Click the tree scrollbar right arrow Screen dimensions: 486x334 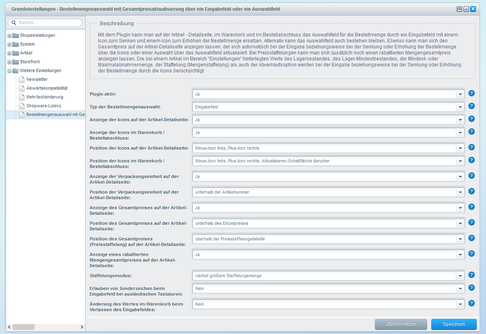(82, 327)
